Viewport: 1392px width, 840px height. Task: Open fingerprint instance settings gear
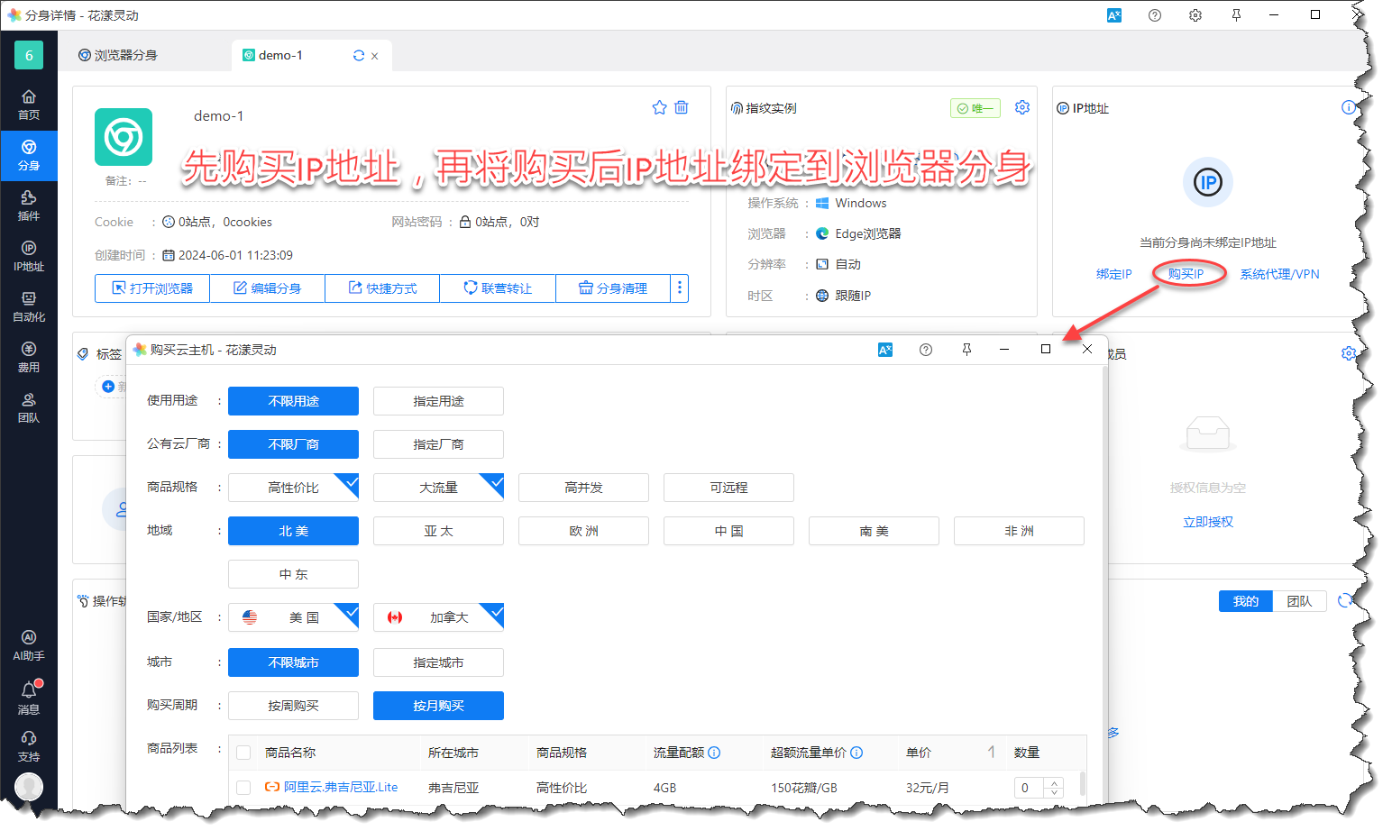pyautogui.click(x=1021, y=107)
